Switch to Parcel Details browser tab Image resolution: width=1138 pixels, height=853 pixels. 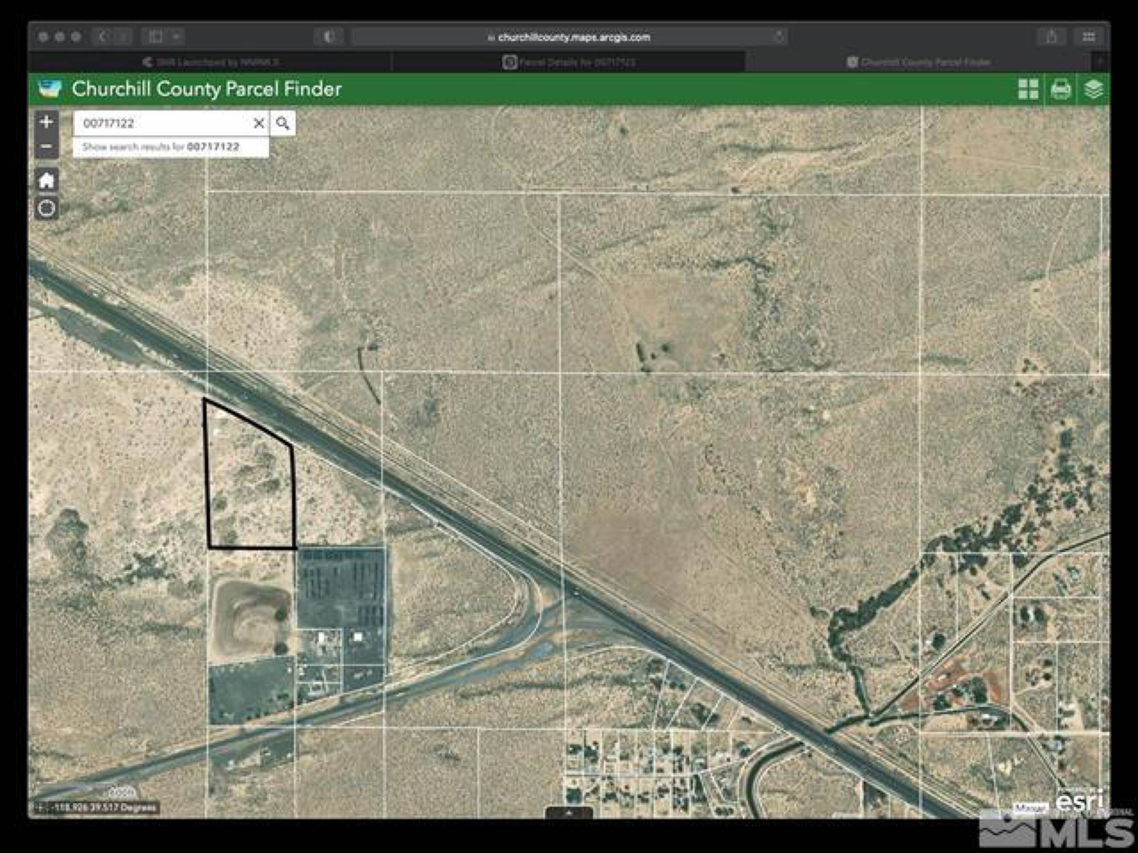(569, 63)
